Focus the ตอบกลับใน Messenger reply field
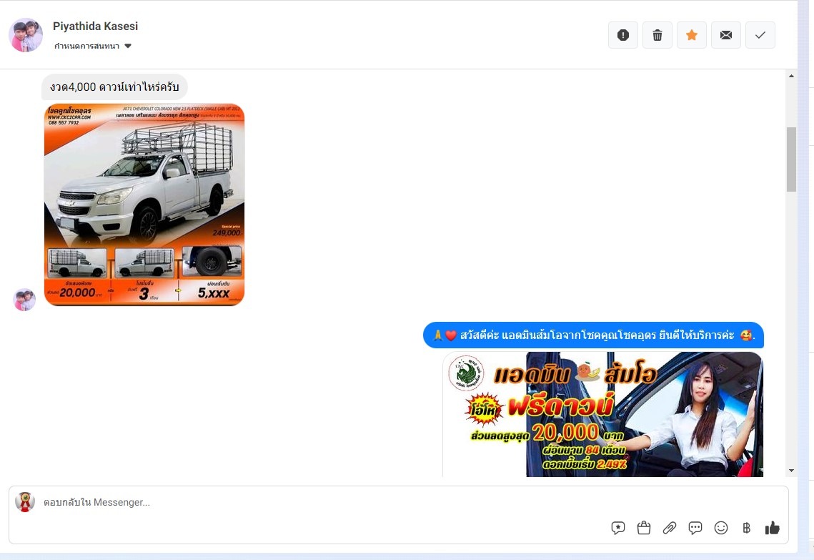Screen dimensions: 814x560 point(399,502)
